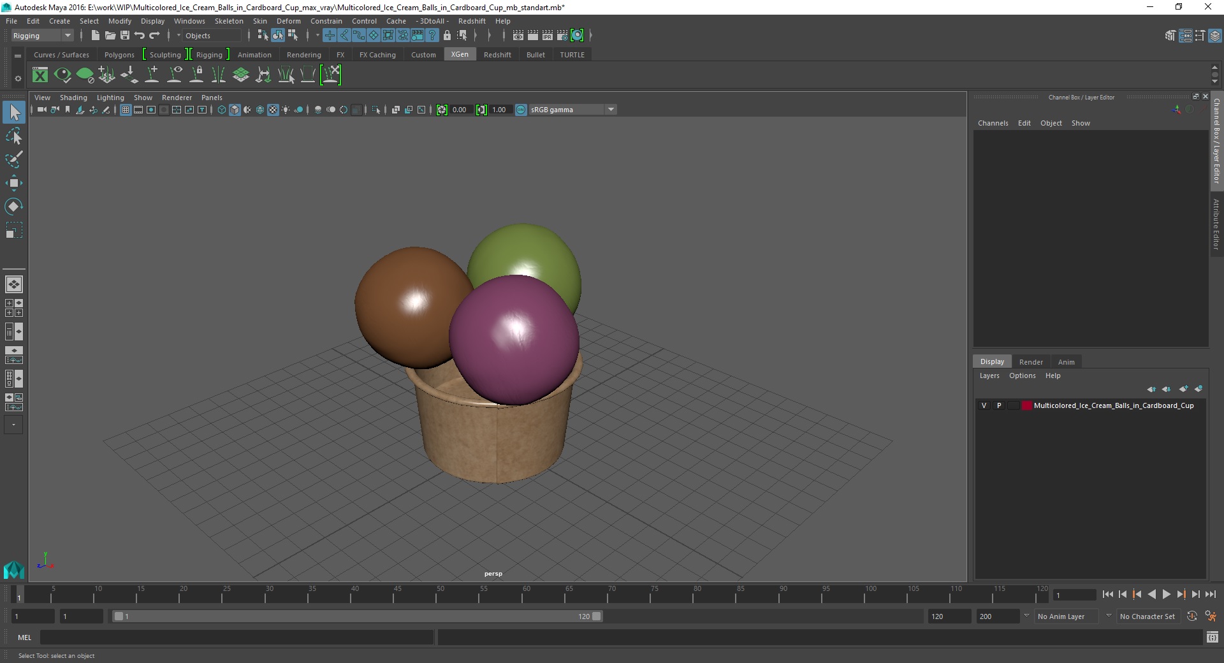Viewport: 1224px width, 663px height.
Task: Toggle the viewport grid display
Action: [x=126, y=110]
